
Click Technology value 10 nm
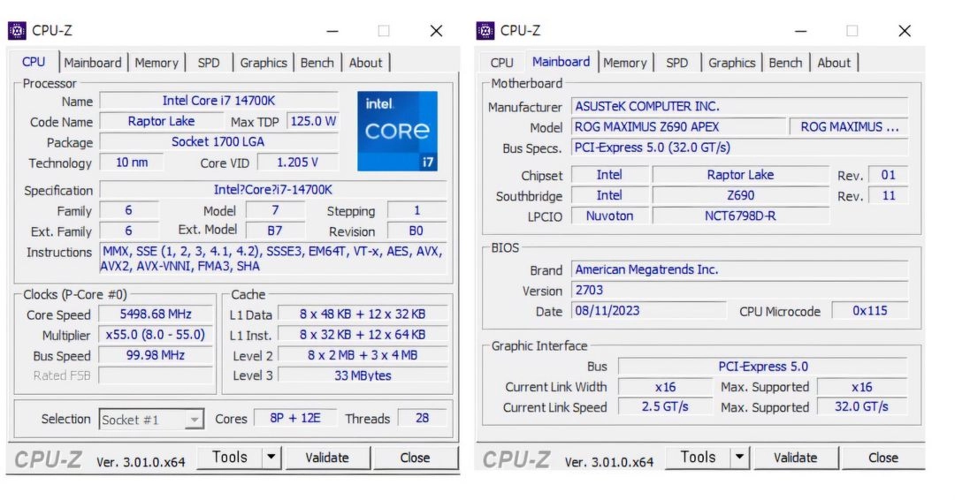tap(132, 163)
